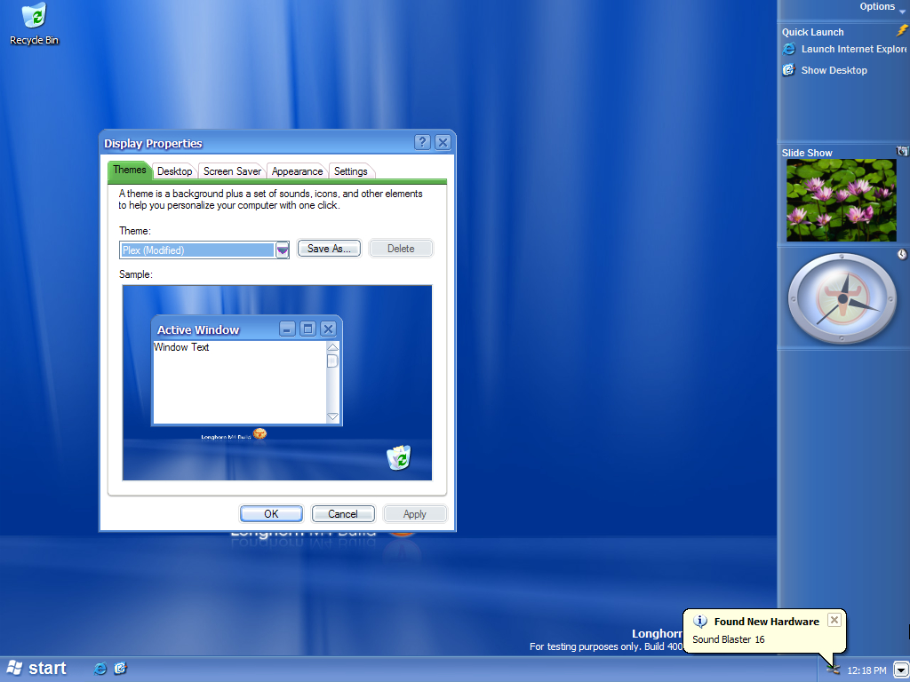Click the Delete theme button
The width and height of the screenshot is (910, 682).
coord(401,249)
